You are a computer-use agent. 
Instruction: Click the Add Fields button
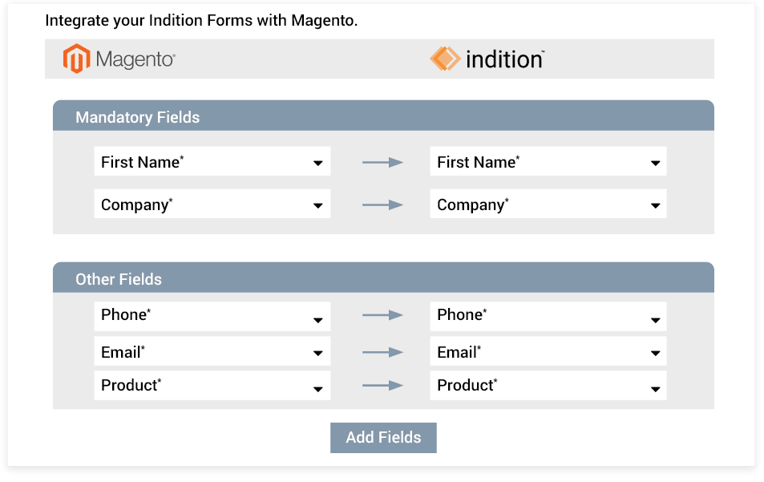(383, 438)
